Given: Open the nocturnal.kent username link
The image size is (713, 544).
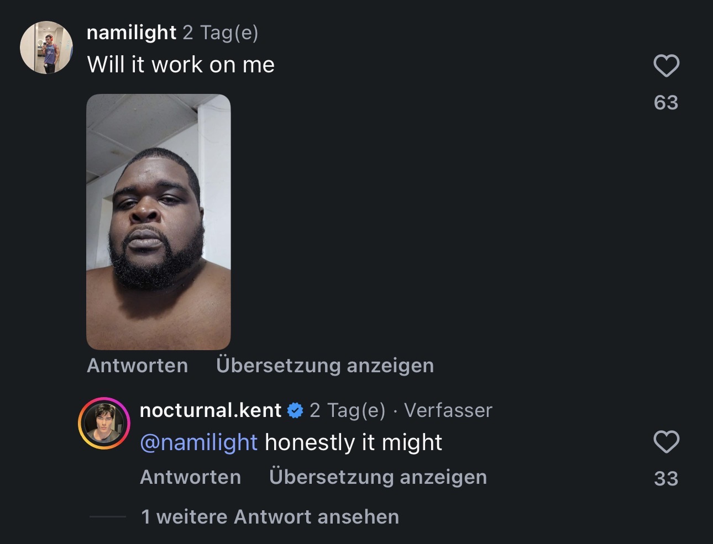Looking at the screenshot, I should [211, 410].
